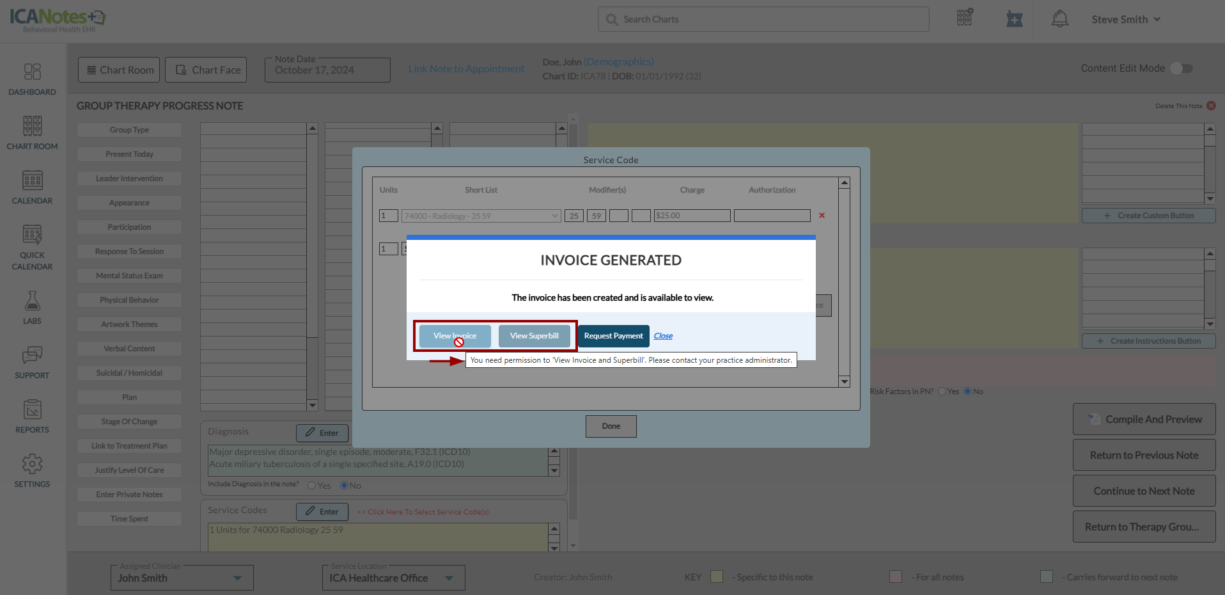Open the Mental Status Exam section
1225x595 pixels.
(129, 276)
